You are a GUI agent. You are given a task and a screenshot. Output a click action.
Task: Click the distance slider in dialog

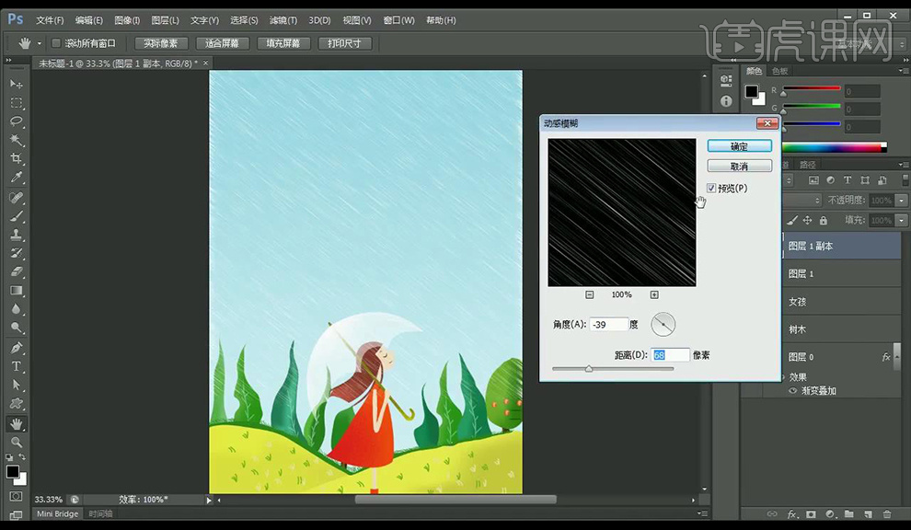pyautogui.click(x=589, y=369)
